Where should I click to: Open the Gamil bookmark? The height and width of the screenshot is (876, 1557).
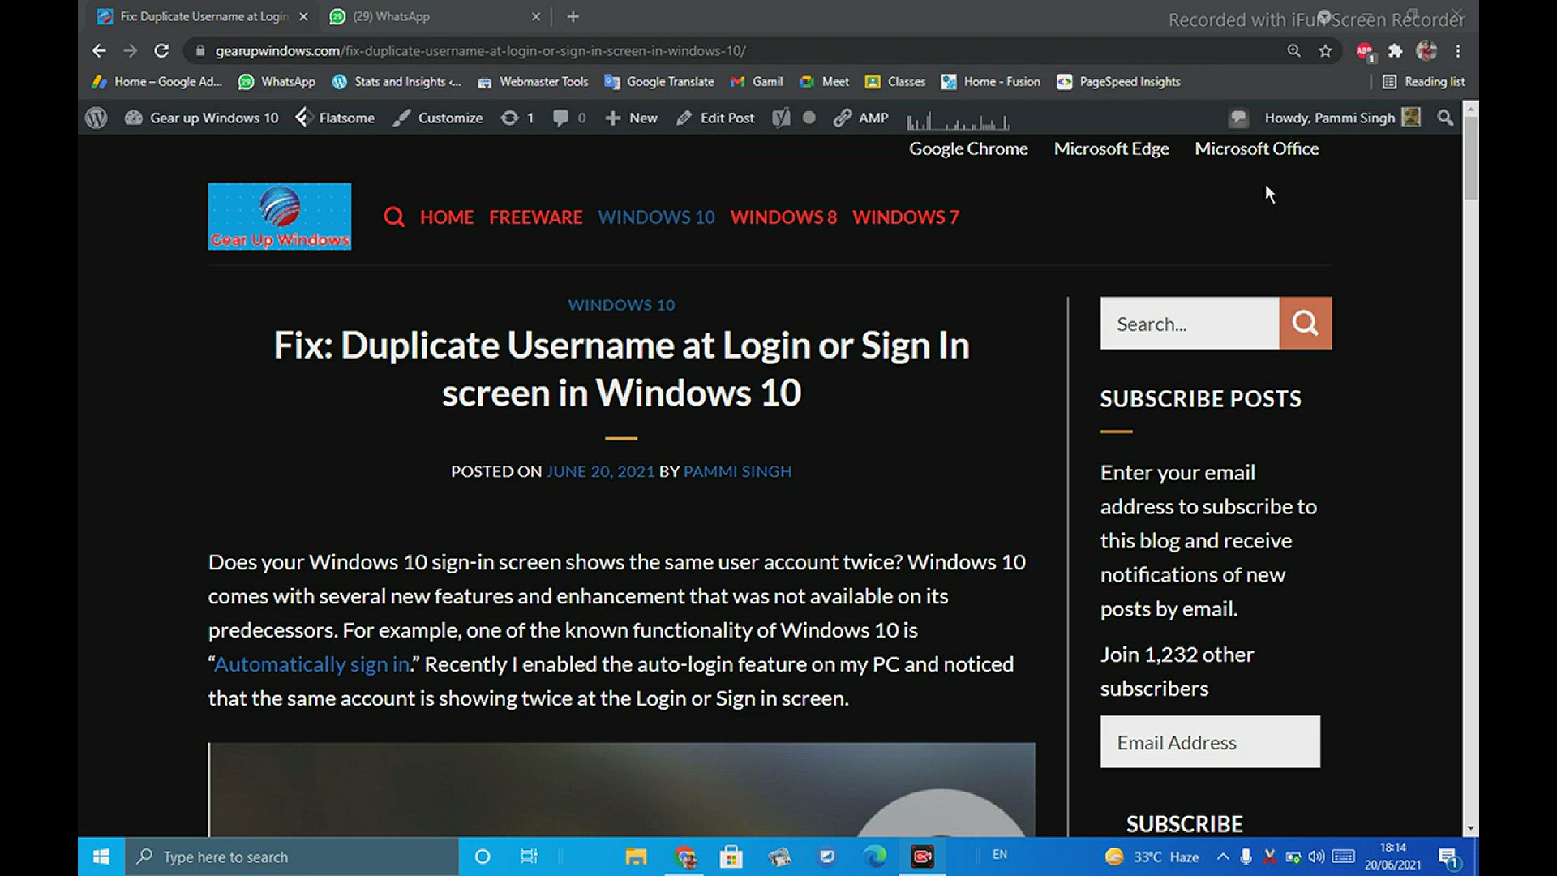pos(756,82)
